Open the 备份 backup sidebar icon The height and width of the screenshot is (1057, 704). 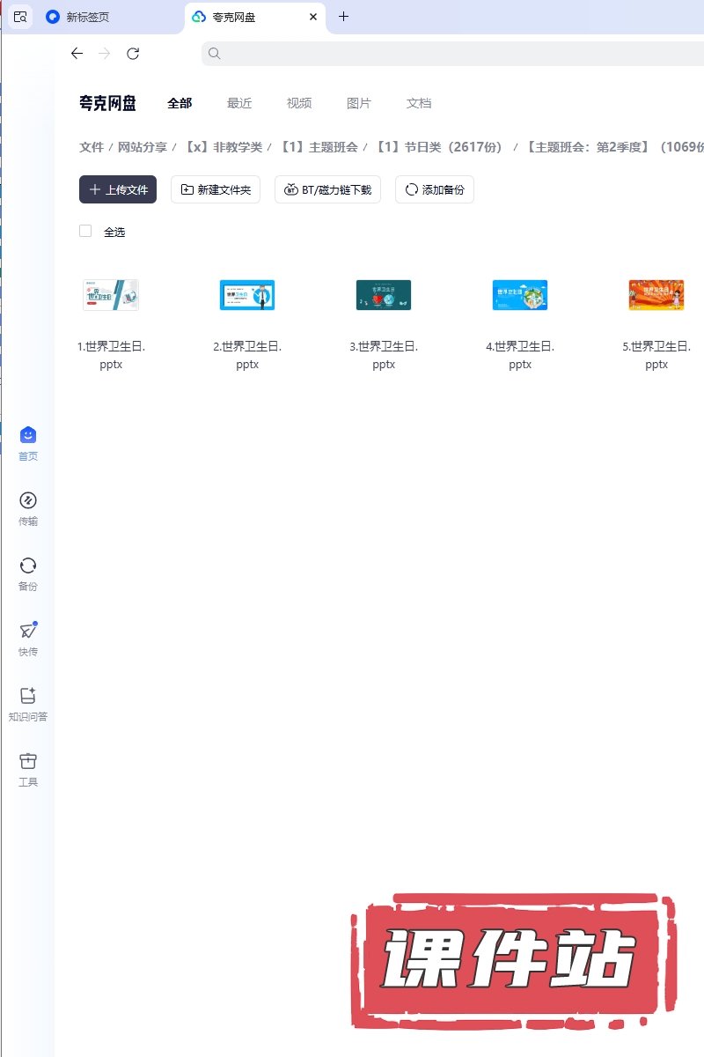click(x=28, y=565)
